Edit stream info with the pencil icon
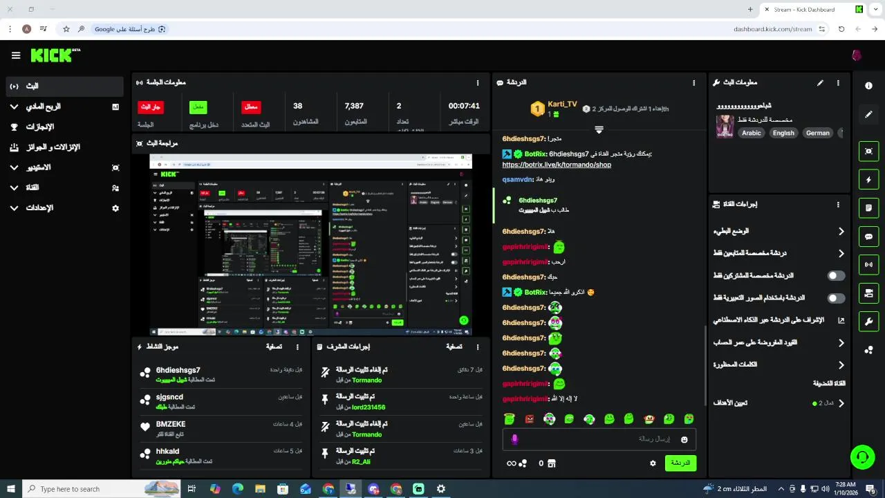This screenshot has width=885, height=498. click(x=820, y=83)
